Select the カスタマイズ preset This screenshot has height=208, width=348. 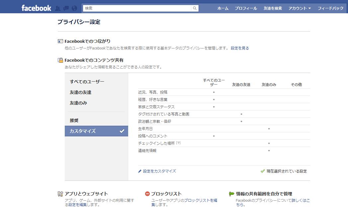coord(96,131)
